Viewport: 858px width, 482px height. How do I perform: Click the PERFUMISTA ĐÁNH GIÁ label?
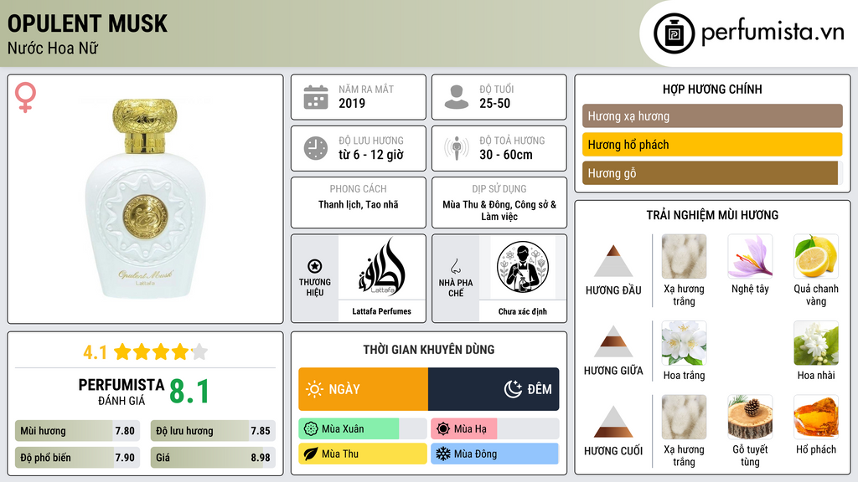coord(121,392)
